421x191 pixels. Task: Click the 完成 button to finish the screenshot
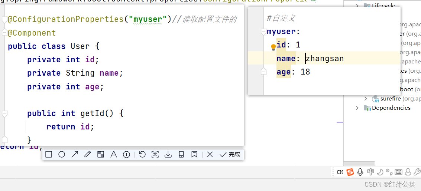[230, 154]
